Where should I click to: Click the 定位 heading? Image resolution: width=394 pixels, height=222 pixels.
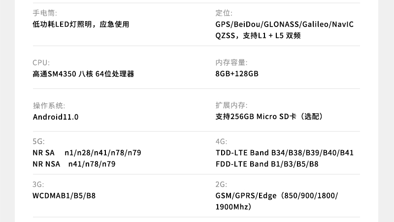click(x=224, y=13)
